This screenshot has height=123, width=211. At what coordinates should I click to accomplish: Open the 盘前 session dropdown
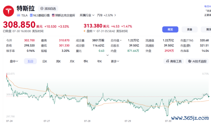91,31
